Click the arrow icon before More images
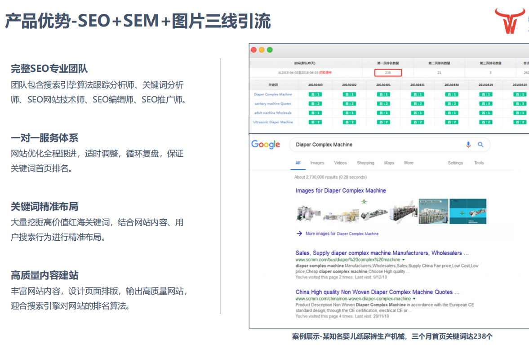Viewport: 529px width, 349px height. 299,234
